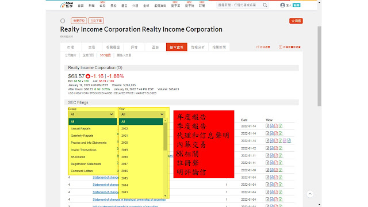Switch to the 基本資料 red tab
This screenshot has height=207, width=368.
click(x=177, y=47)
